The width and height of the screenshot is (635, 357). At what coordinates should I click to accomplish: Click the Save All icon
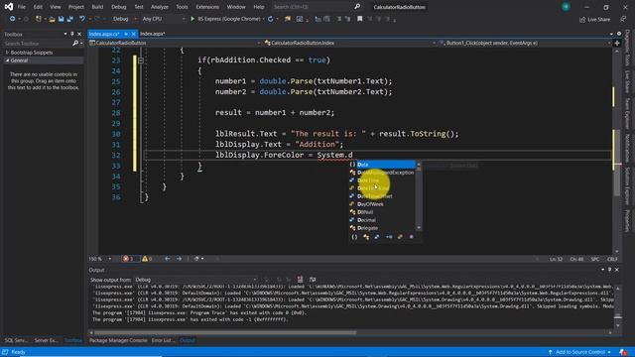[69, 19]
